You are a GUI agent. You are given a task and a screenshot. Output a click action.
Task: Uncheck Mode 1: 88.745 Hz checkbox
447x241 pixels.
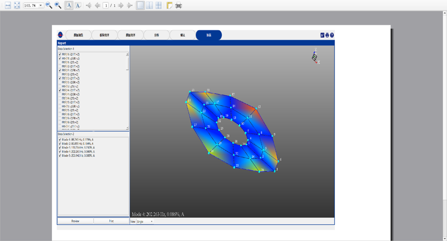click(60, 140)
